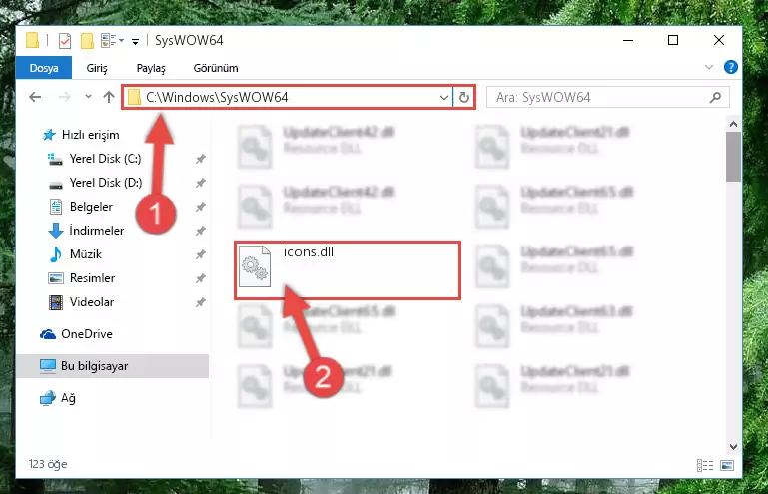Click pin icon next to Yerel Disk (D:)
The image size is (768, 494).
point(200,183)
